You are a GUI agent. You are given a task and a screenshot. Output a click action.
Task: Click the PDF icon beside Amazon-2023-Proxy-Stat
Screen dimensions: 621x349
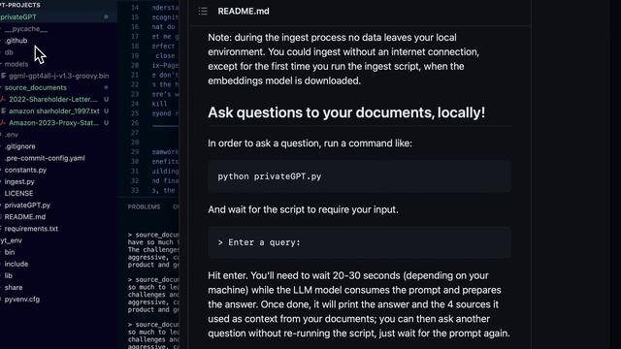pyautogui.click(x=3, y=123)
